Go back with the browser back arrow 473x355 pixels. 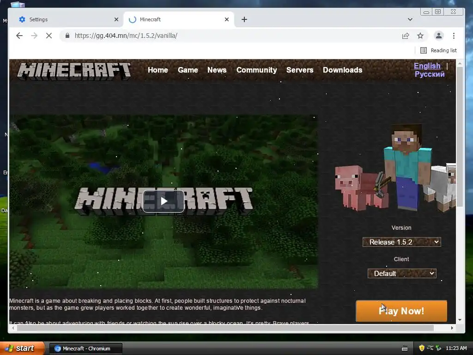pyautogui.click(x=19, y=36)
